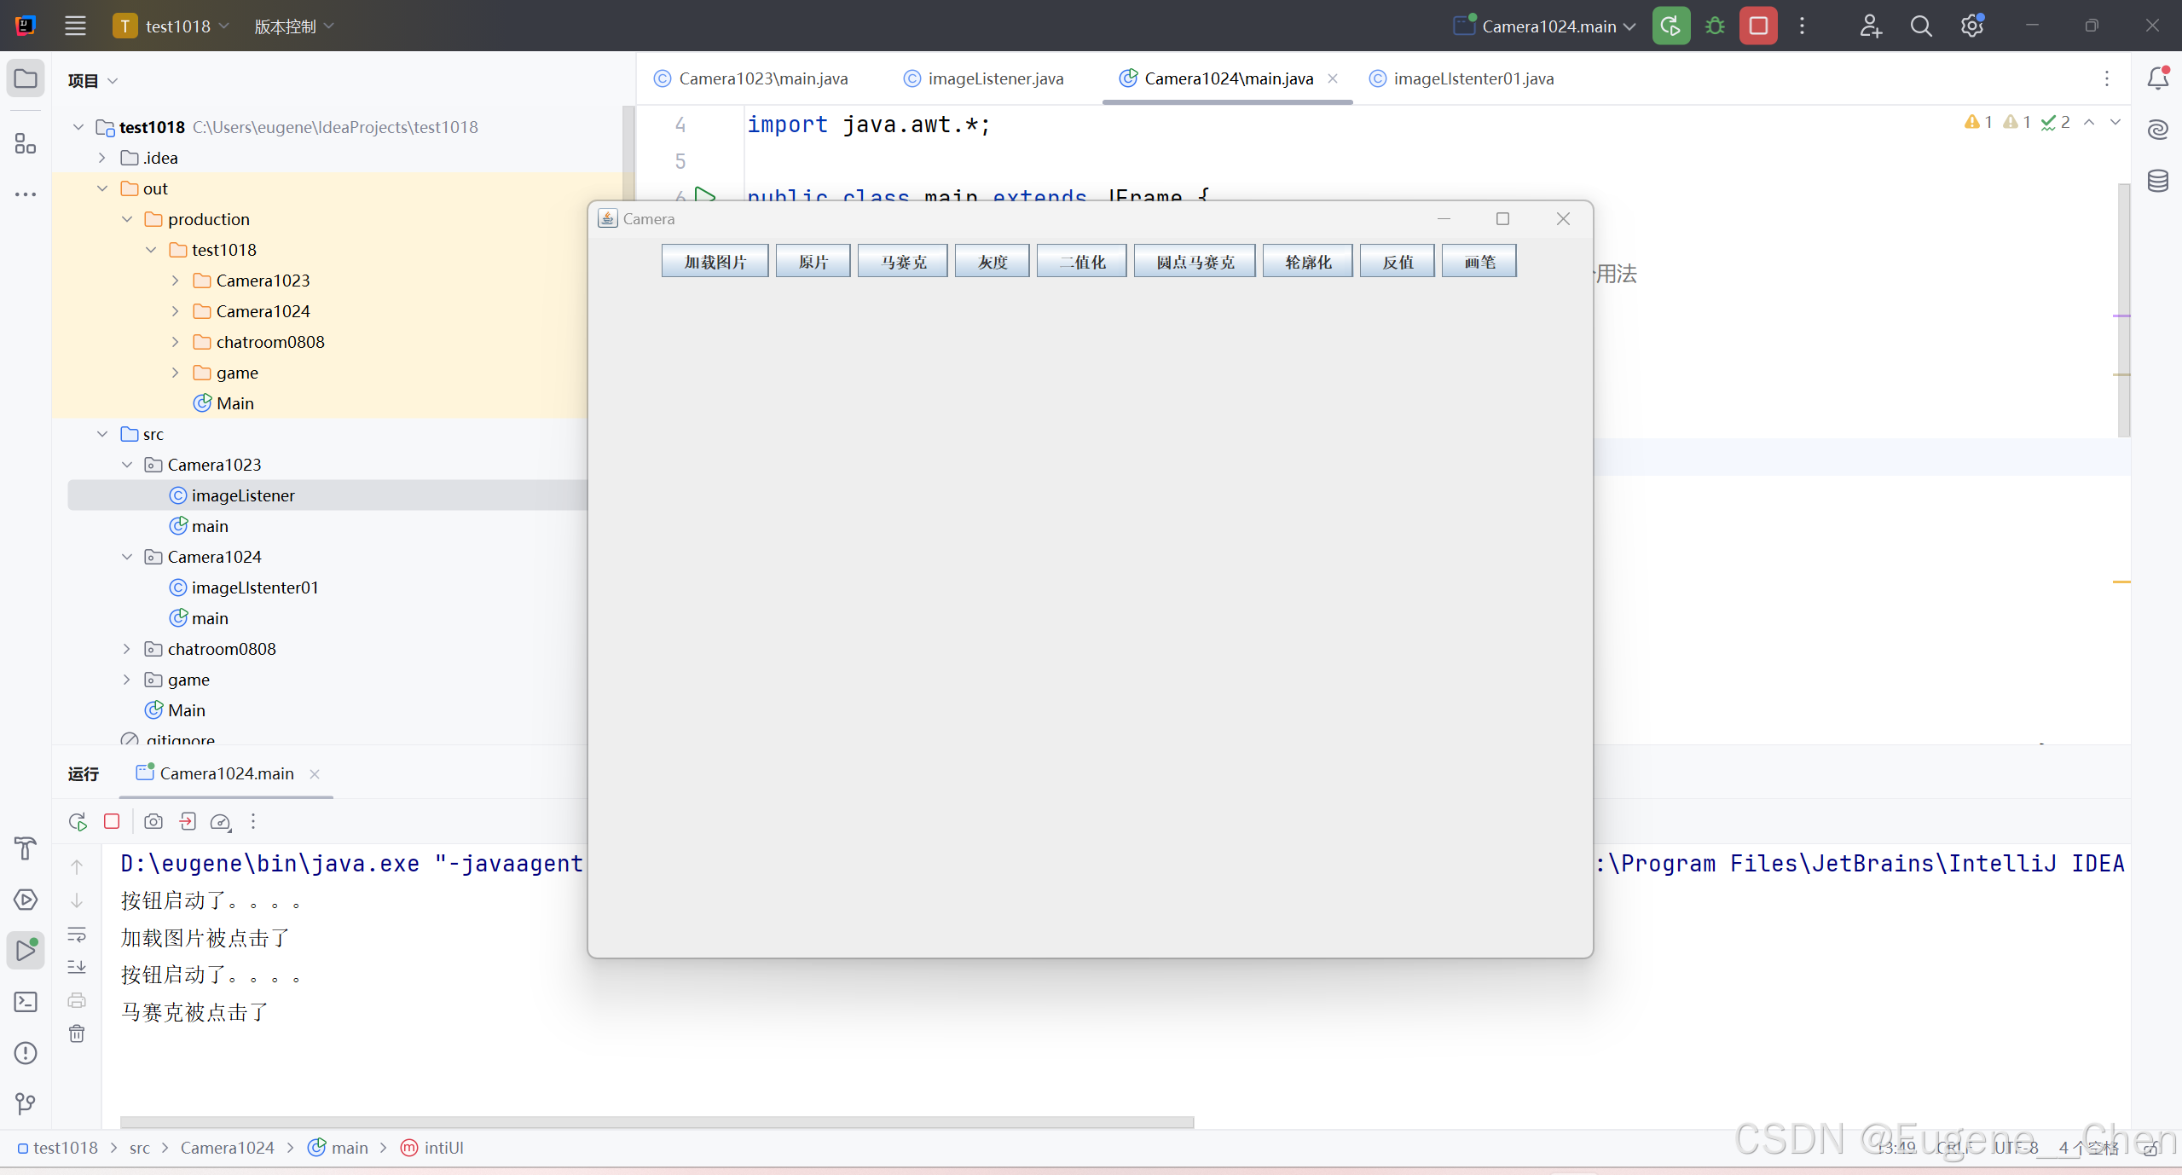2182x1175 pixels.
Task: Click the red Stop button in top toolbar
Action: [x=1757, y=26]
